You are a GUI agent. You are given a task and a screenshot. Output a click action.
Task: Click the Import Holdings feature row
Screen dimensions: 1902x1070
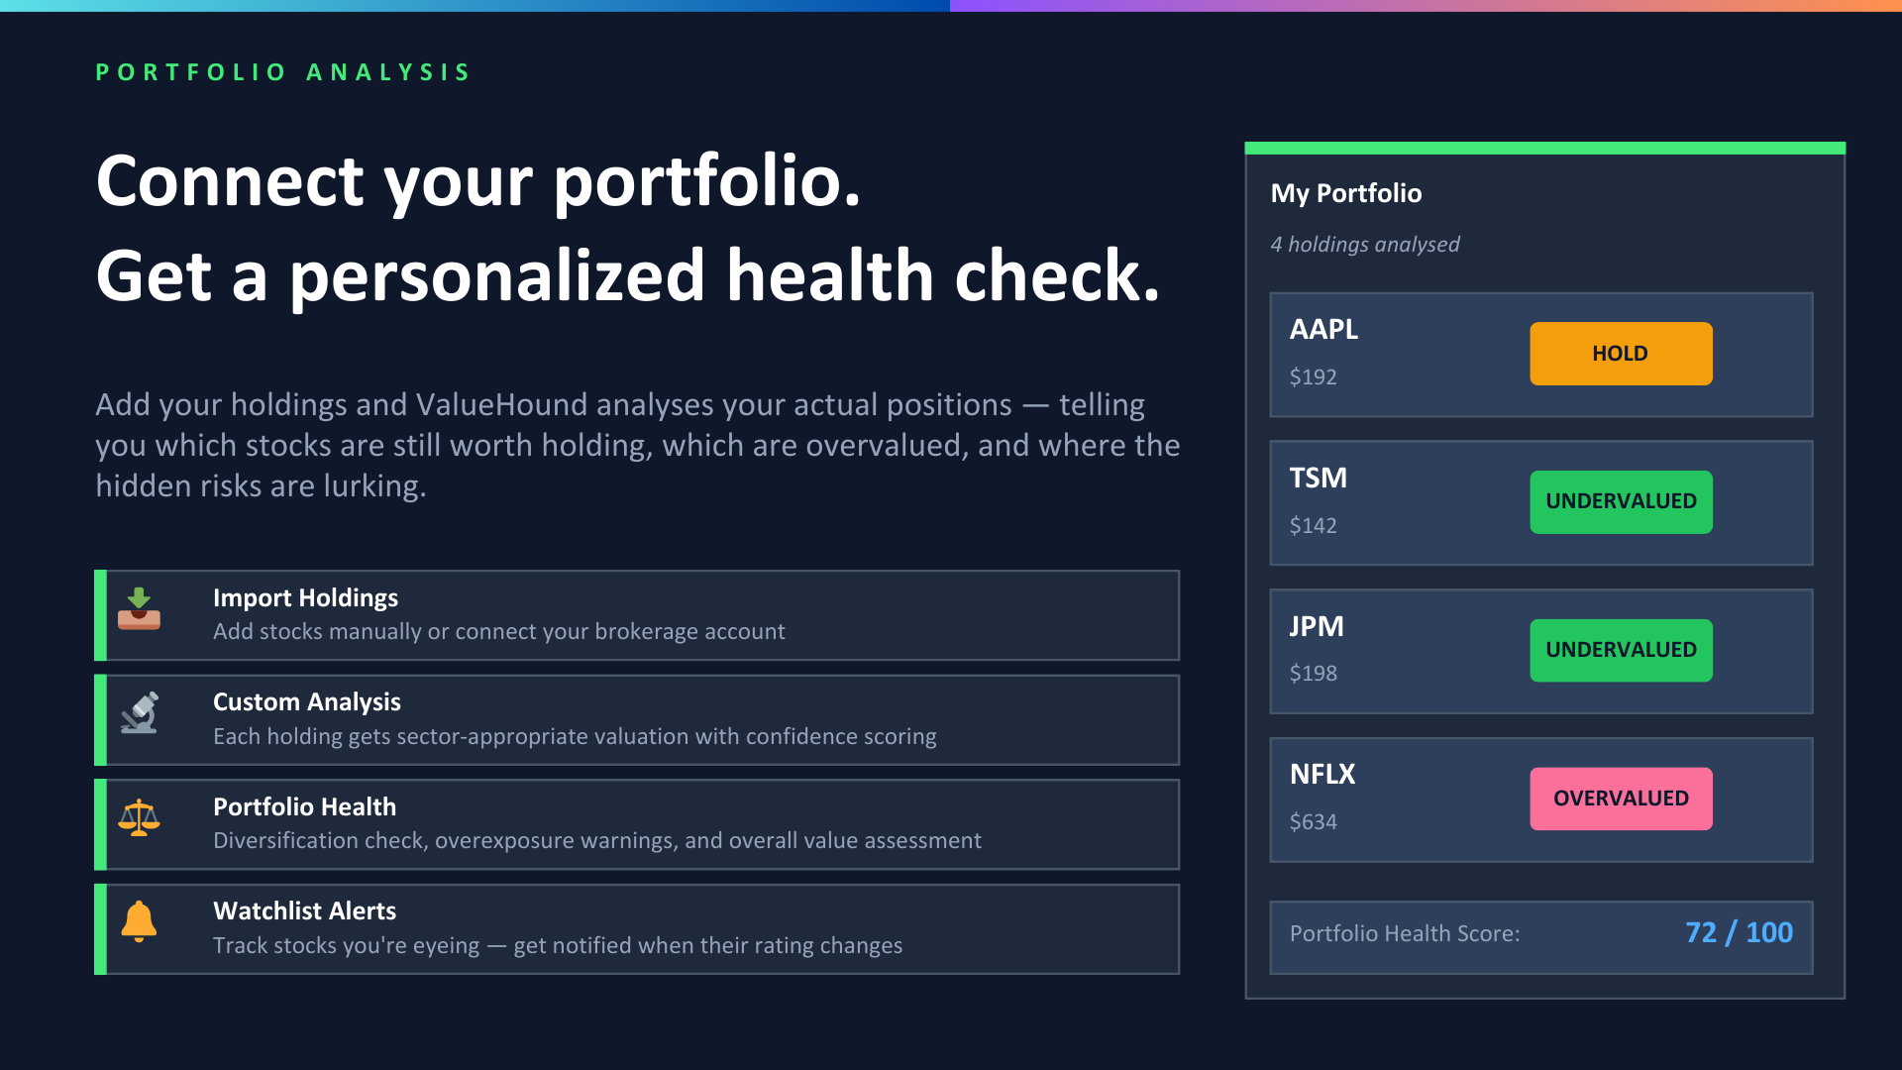click(x=637, y=614)
